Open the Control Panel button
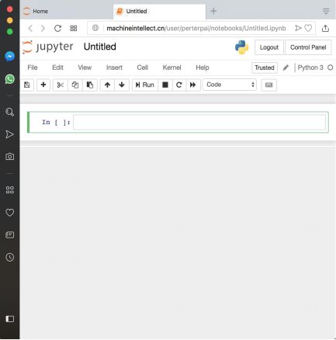 click(308, 47)
